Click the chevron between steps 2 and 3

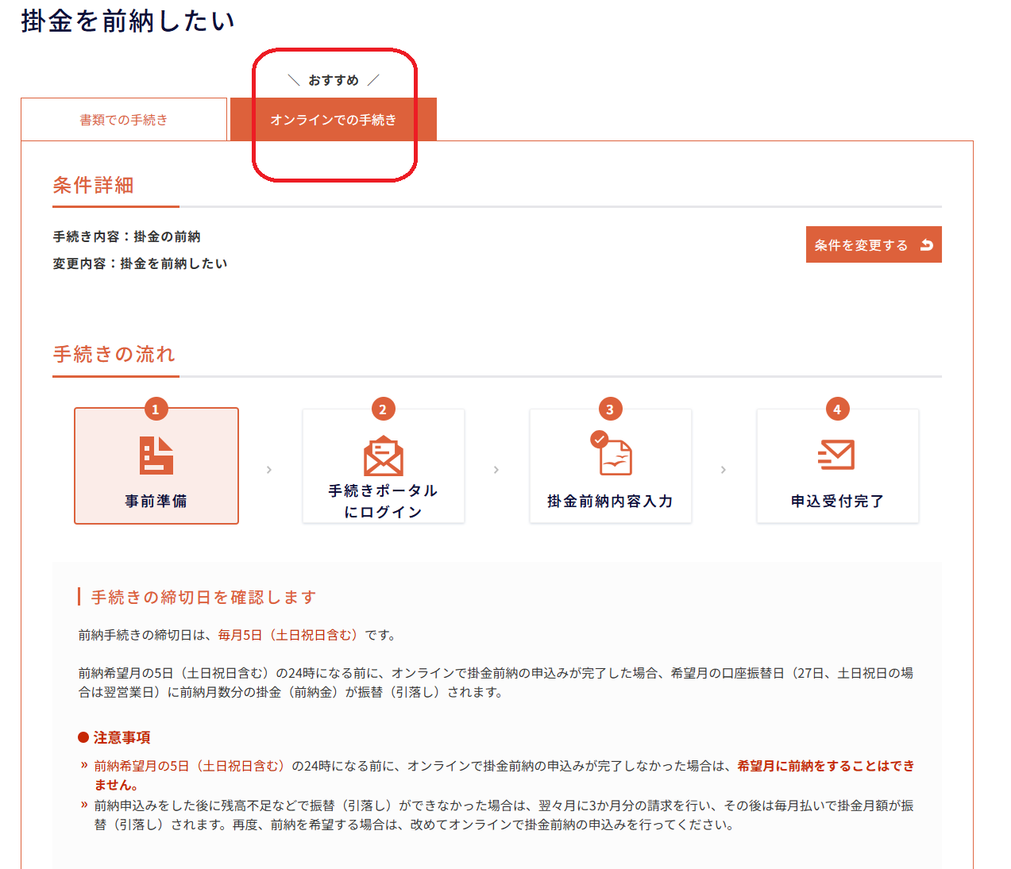point(496,470)
